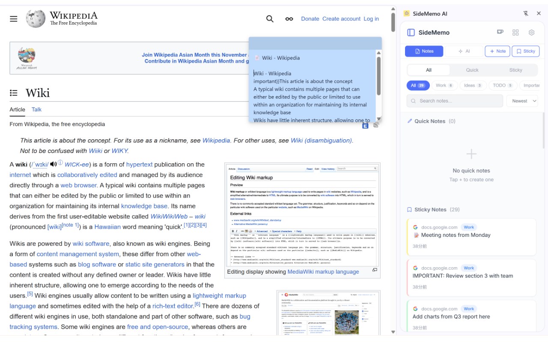This screenshot has height=342, width=548.
Task: Select the Quick segment filter
Action: click(472, 70)
